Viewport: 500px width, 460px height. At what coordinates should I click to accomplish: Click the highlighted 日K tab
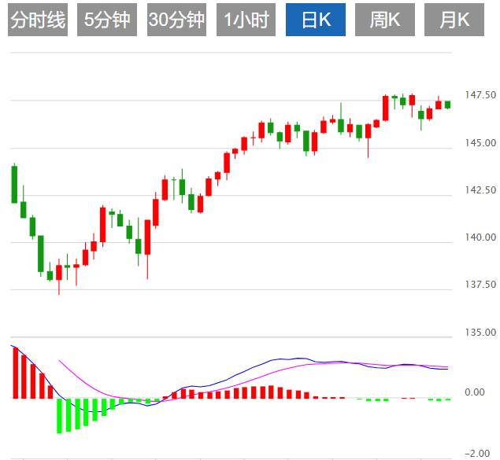[x=315, y=20]
